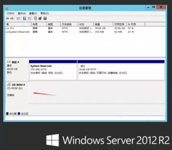Click the blue header bar of (C:) partition
The width and height of the screenshot is (172, 150).
coord(121,62)
